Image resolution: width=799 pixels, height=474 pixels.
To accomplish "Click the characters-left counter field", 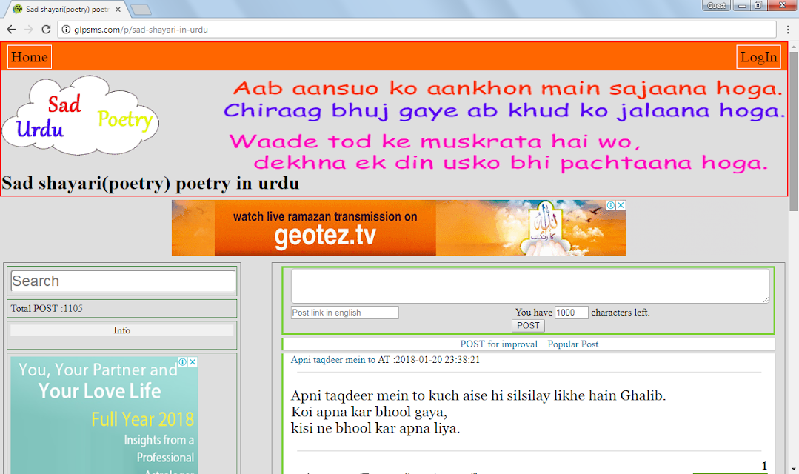I will (571, 313).
